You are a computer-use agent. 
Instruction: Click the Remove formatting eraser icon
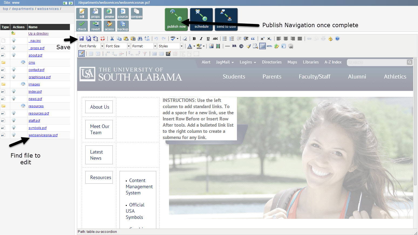tap(185, 39)
